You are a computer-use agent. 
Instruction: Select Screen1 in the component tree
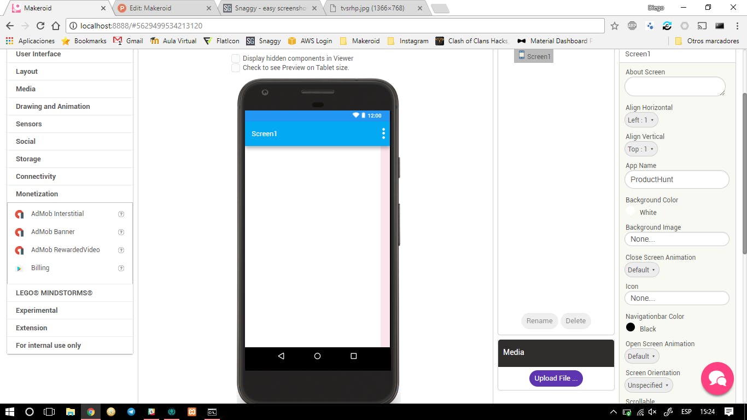(x=534, y=56)
